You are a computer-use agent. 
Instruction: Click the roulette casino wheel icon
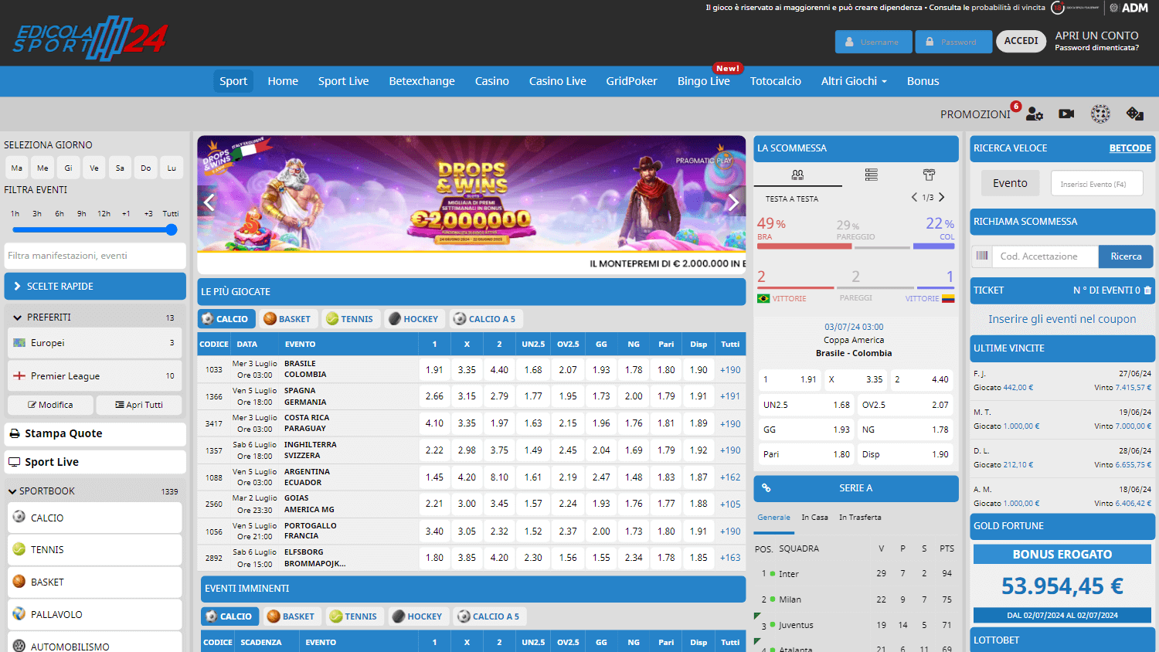coord(1100,114)
